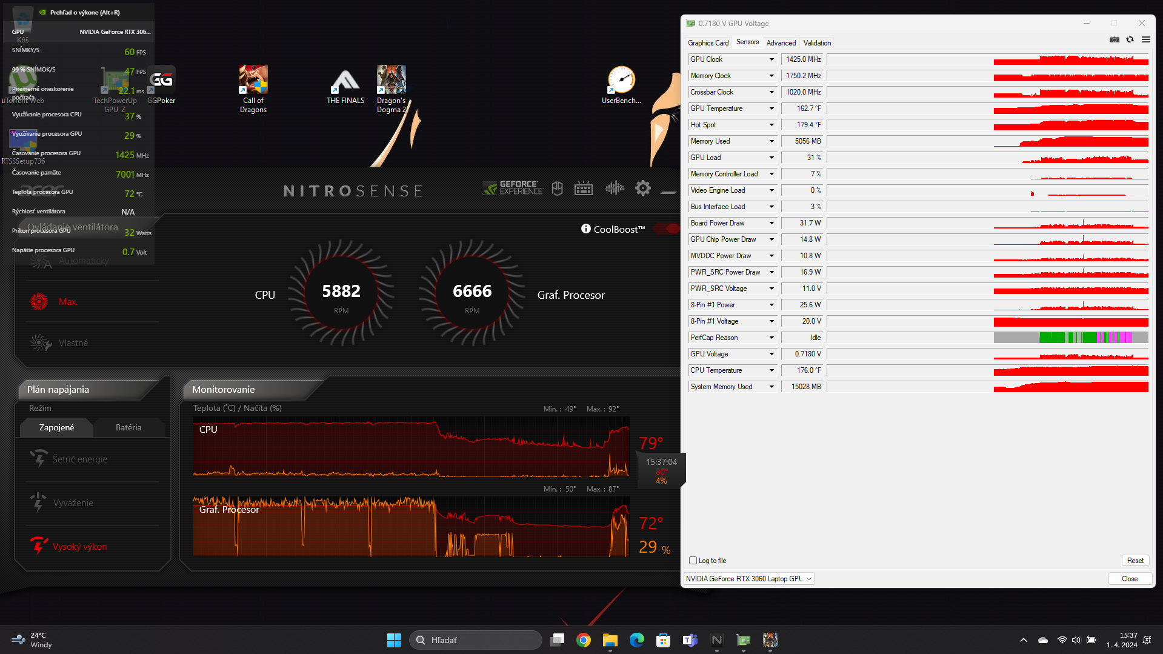Open NitroSense taskbar icon
The width and height of the screenshot is (1163, 654).
(x=716, y=640)
